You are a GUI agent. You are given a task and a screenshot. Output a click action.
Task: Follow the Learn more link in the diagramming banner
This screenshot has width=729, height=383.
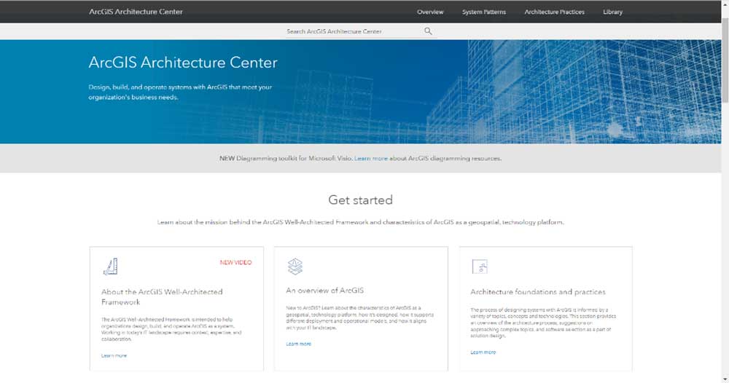click(x=370, y=158)
